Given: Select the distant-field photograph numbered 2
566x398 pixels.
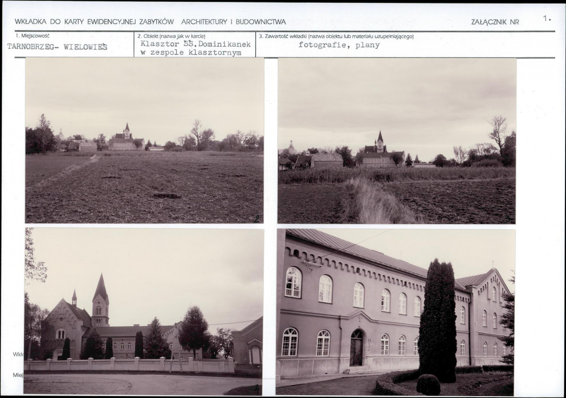Looking at the screenshot, I should coord(145,141).
